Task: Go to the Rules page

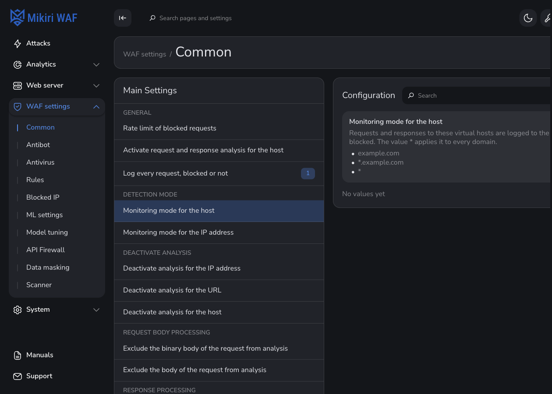Action: click(x=35, y=180)
